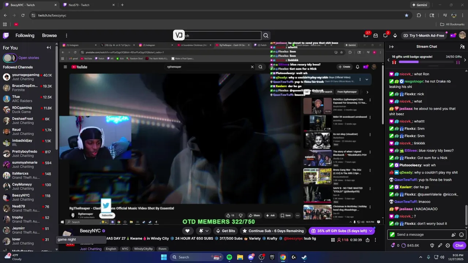
Task: Expand the 35% off Gift Subs dropdown
Action: point(371,231)
